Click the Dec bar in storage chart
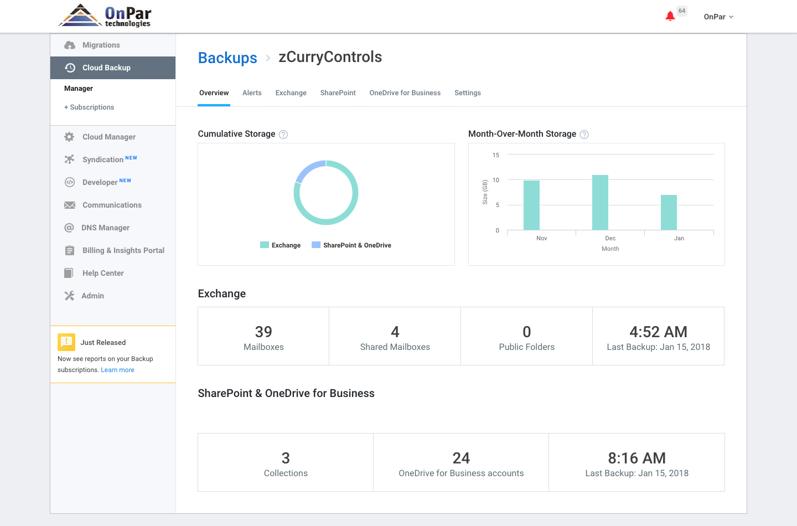The width and height of the screenshot is (797, 526). click(x=600, y=203)
